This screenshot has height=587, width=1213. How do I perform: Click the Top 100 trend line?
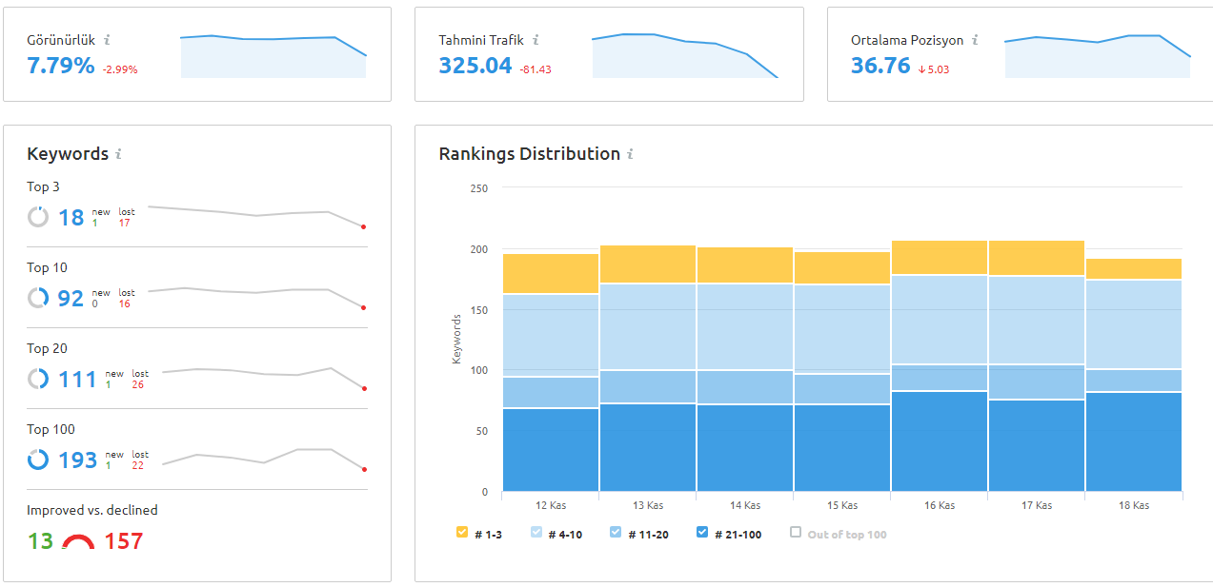[264, 459]
